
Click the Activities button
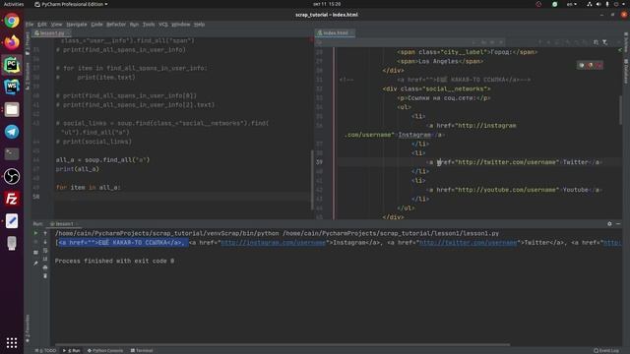(14, 4)
